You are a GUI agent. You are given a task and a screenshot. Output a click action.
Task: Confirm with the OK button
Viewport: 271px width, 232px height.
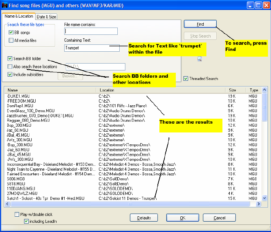(x=182, y=218)
